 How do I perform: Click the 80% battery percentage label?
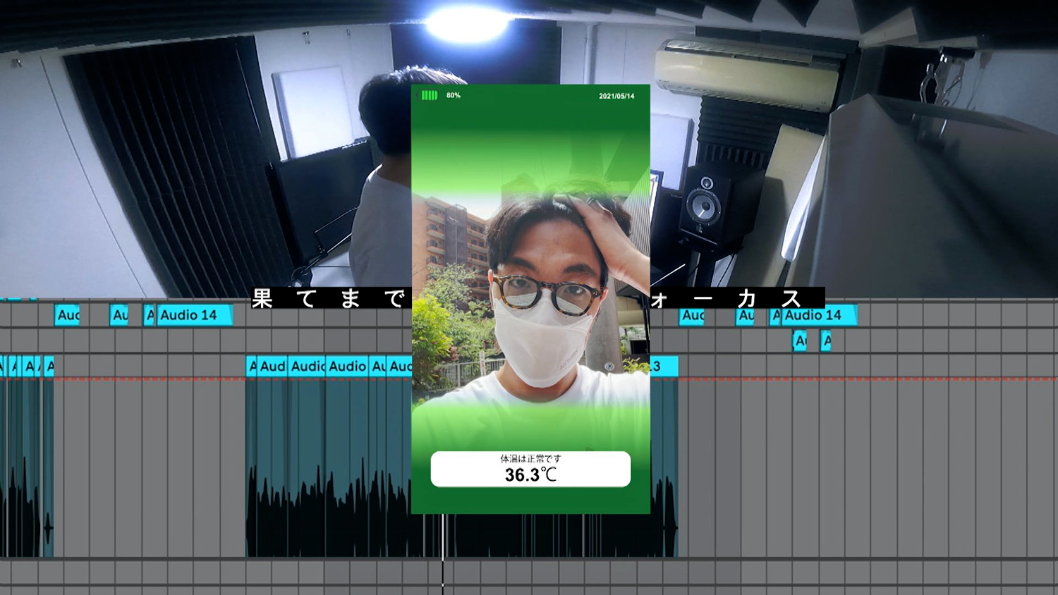pos(454,95)
